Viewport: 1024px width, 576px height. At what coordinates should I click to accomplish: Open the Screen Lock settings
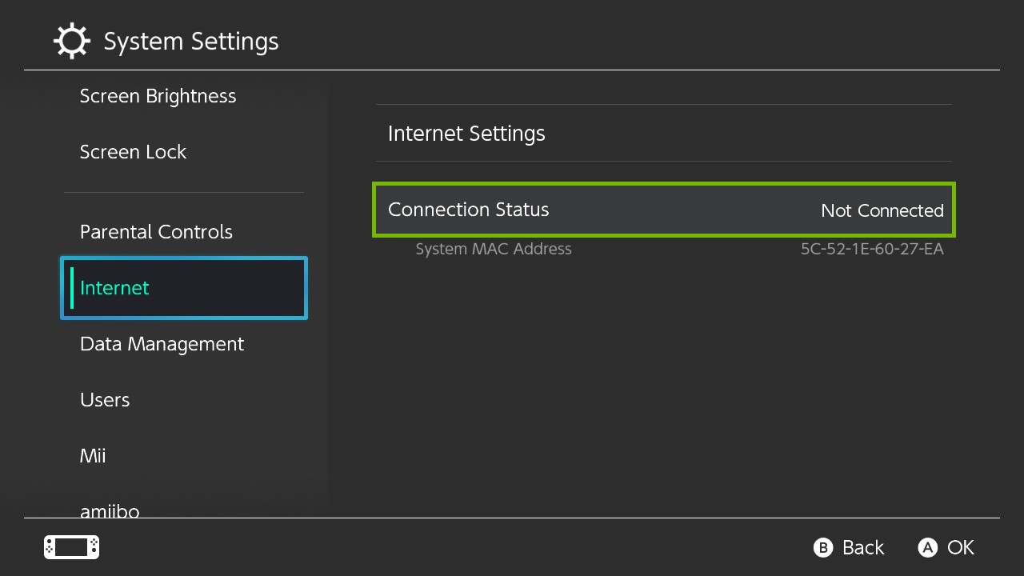[133, 152]
